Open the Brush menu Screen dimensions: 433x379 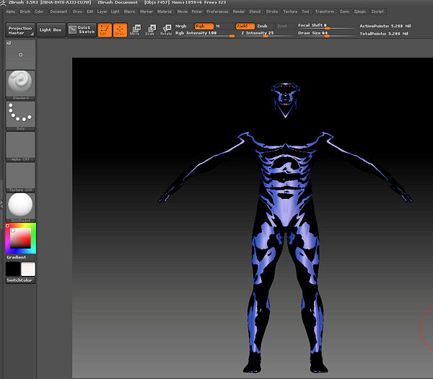(25, 12)
